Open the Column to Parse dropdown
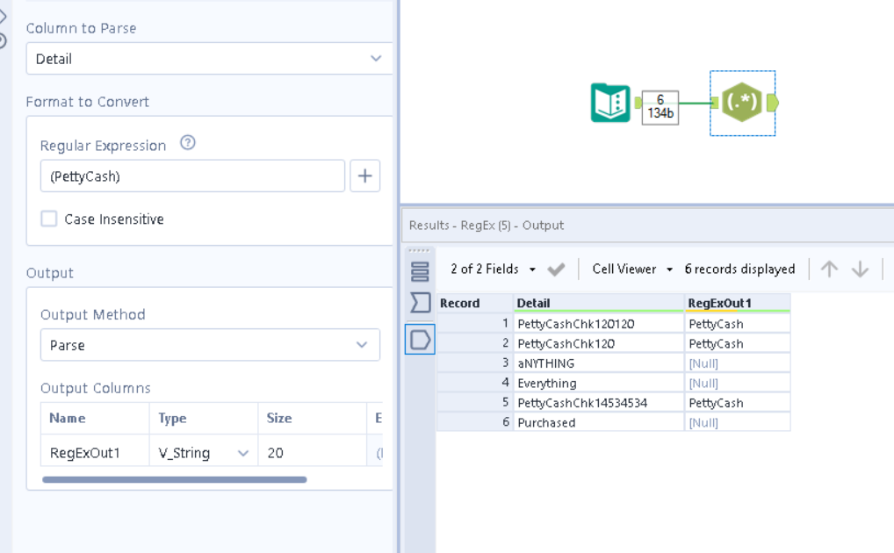 (x=208, y=59)
